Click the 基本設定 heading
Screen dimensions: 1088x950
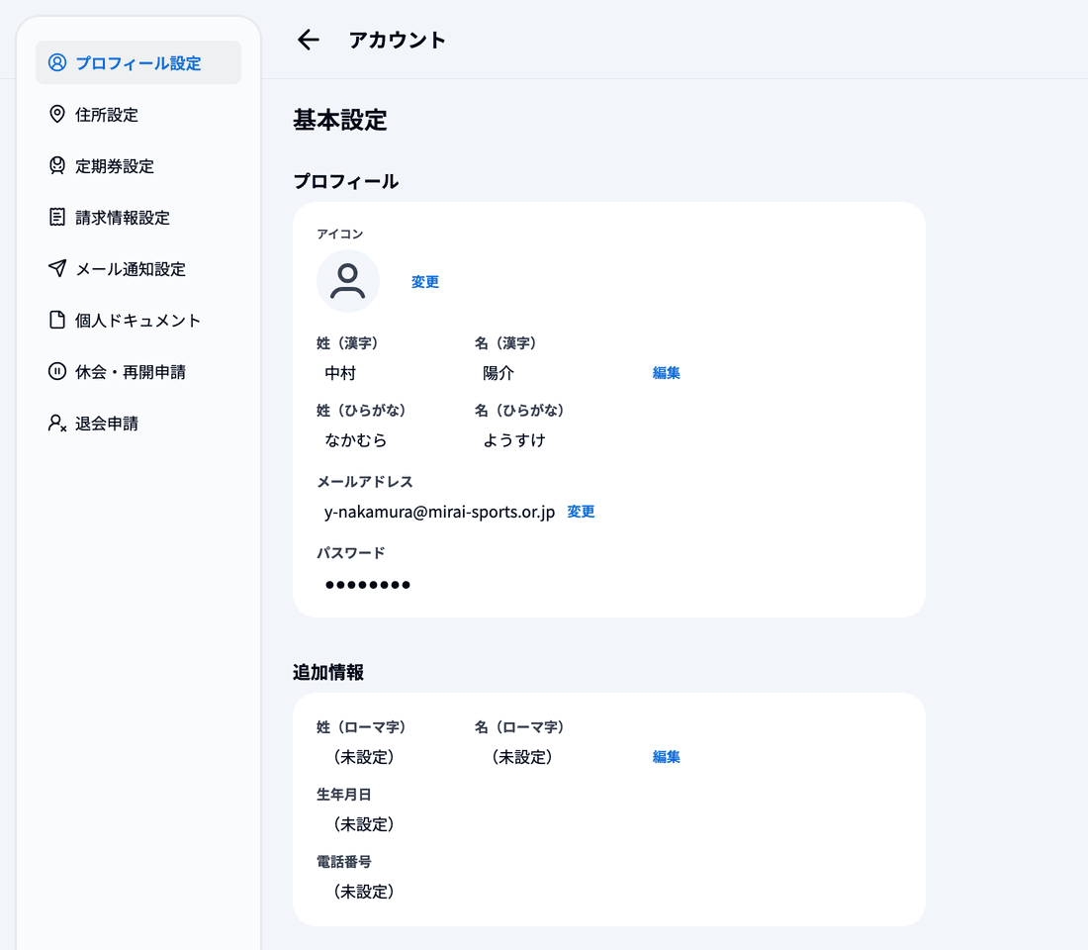340,120
